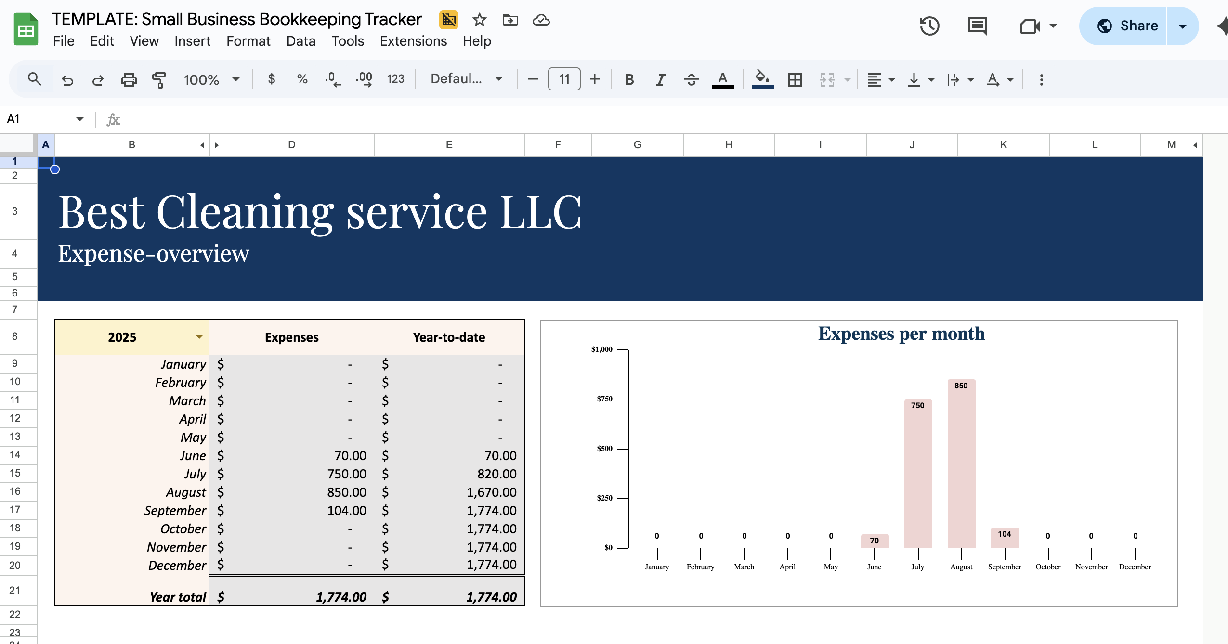Click the strikethrough formatting icon

pyautogui.click(x=691, y=79)
